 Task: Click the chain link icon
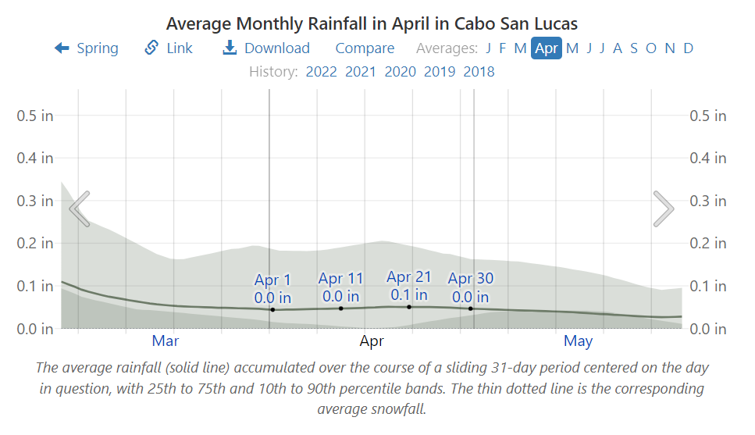click(x=152, y=48)
